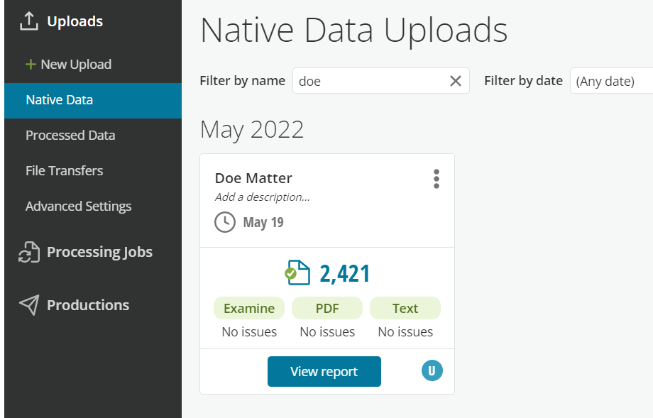This screenshot has height=418, width=653.
Task: Select the Examine status tag
Action: pos(249,308)
